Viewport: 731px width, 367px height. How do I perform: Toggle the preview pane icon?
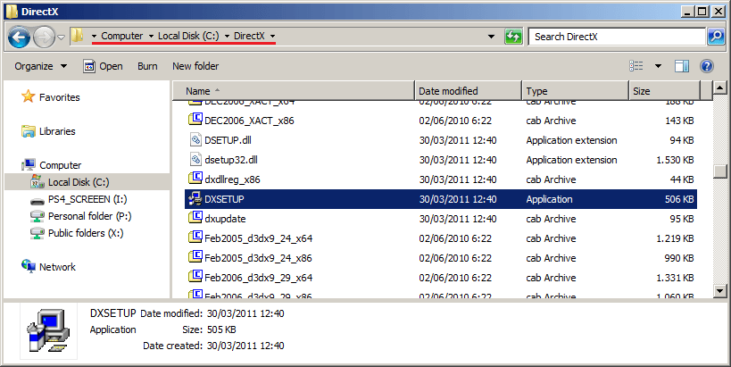(x=682, y=66)
